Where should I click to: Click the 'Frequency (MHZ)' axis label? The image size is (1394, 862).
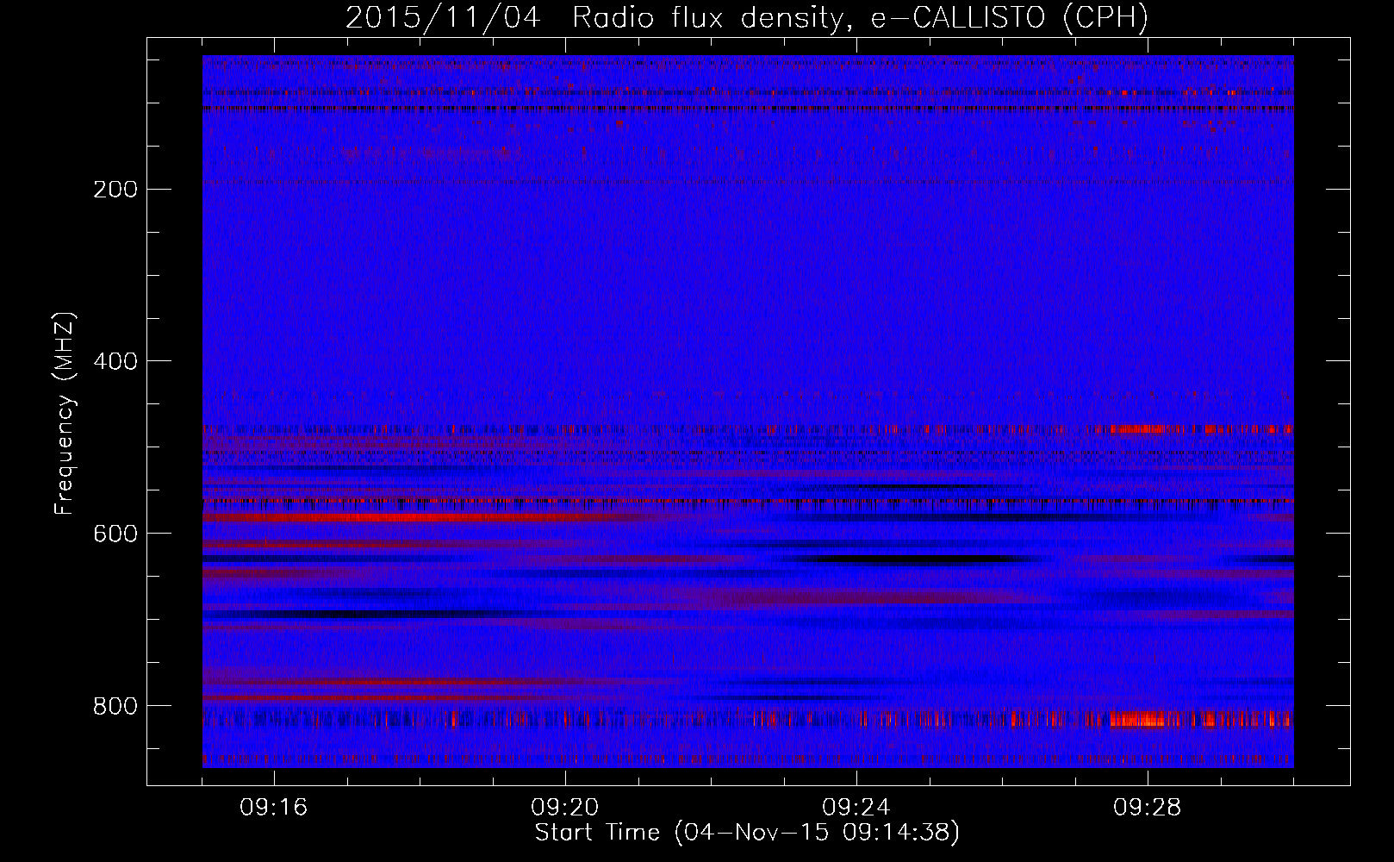(65, 413)
